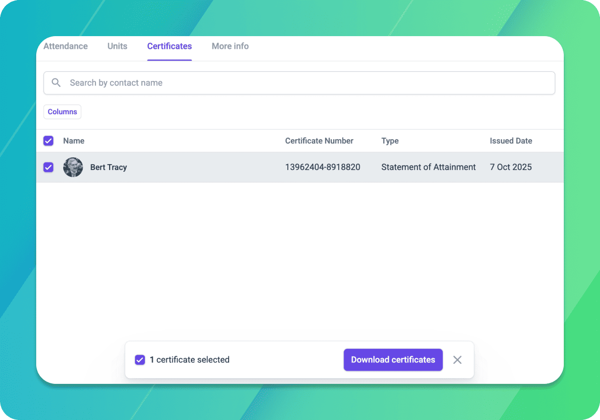This screenshot has height=420, width=600.
Task: Switch to the Attendance tab
Action: coord(66,46)
